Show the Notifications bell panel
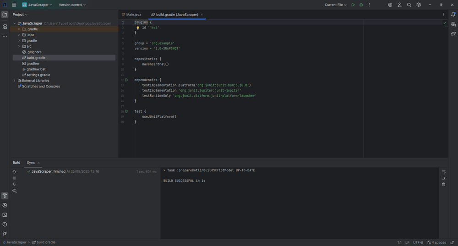Screen dimensions: 458x246 coord(453,15)
